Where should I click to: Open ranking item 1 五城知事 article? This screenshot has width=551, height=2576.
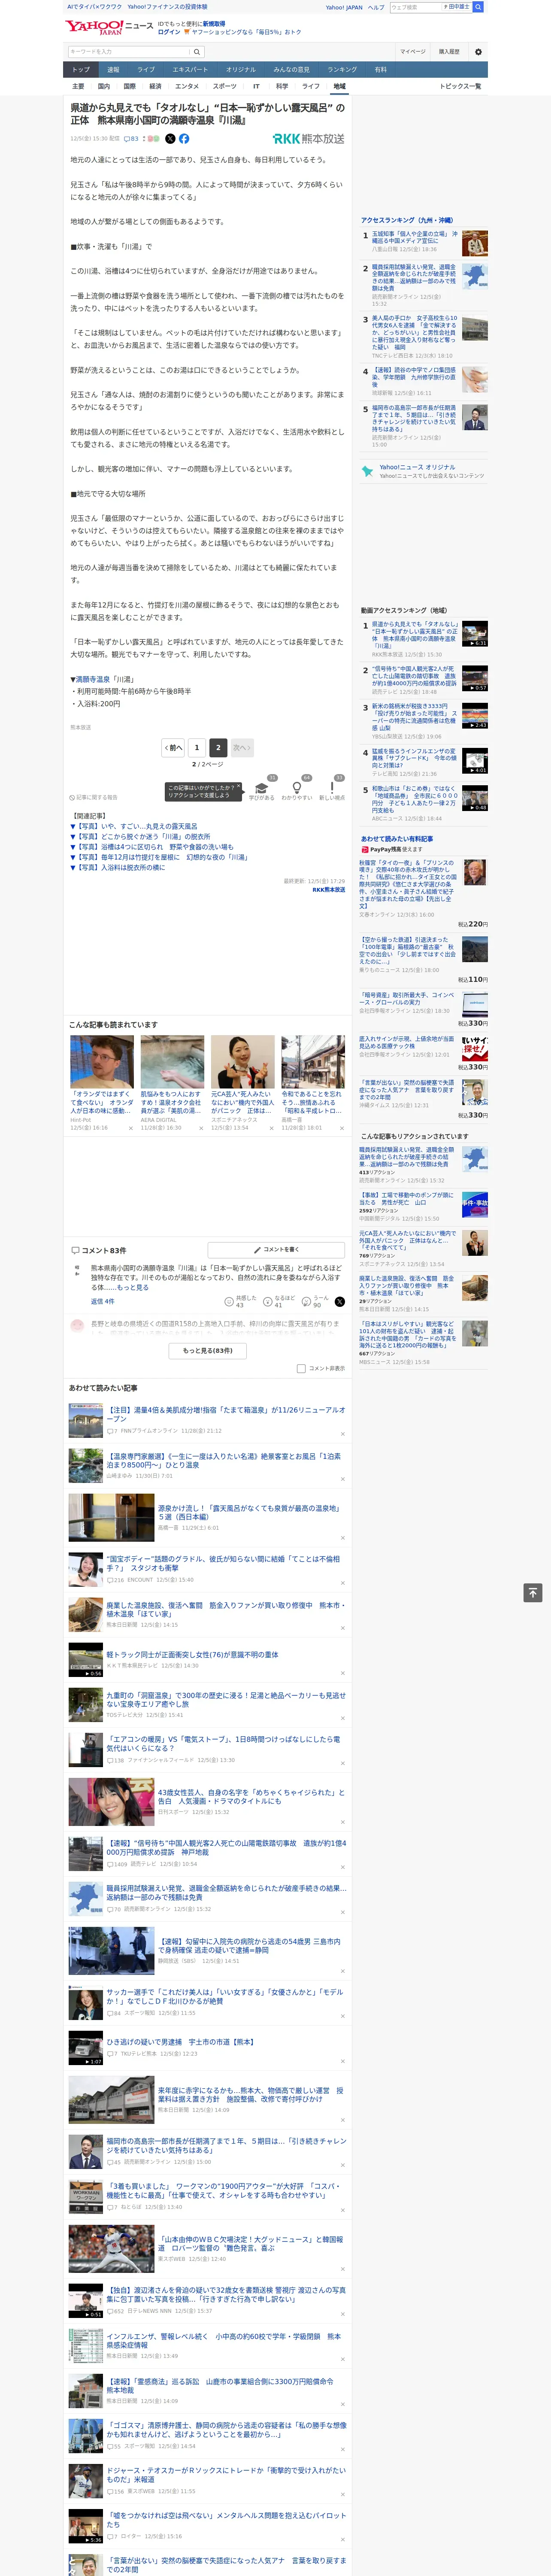pos(414,237)
